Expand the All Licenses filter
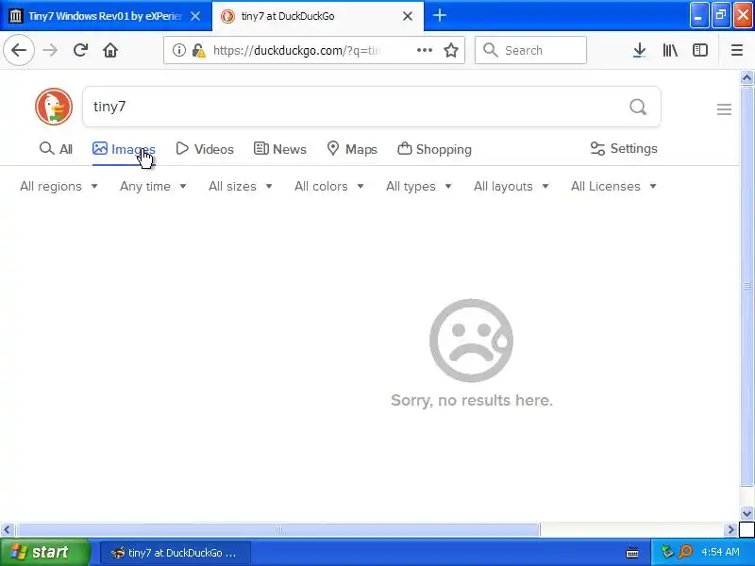This screenshot has height=566, width=755. pyautogui.click(x=613, y=186)
